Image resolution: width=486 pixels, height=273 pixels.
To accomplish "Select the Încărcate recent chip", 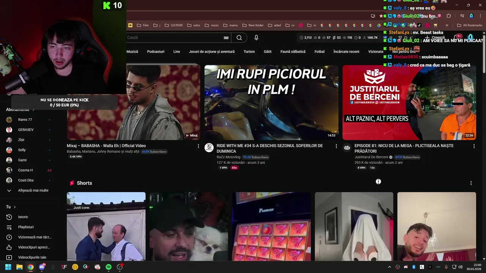I will tap(346, 52).
